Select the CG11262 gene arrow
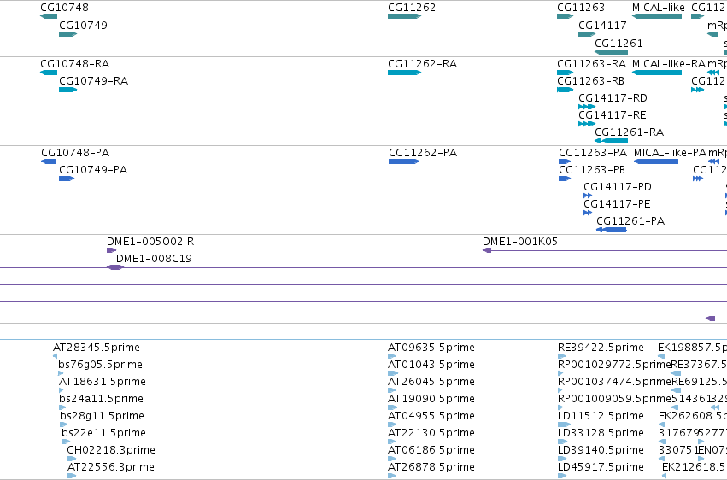Screen dimensions: 727x480 coord(404,16)
